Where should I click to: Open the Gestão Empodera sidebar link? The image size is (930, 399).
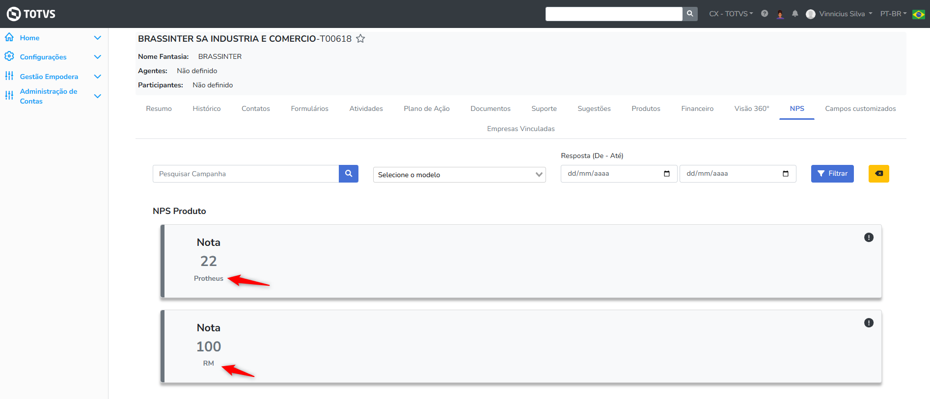[49, 77]
